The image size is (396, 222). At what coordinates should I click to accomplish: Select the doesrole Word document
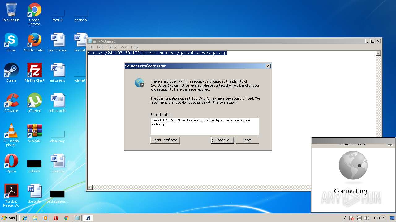point(34,194)
